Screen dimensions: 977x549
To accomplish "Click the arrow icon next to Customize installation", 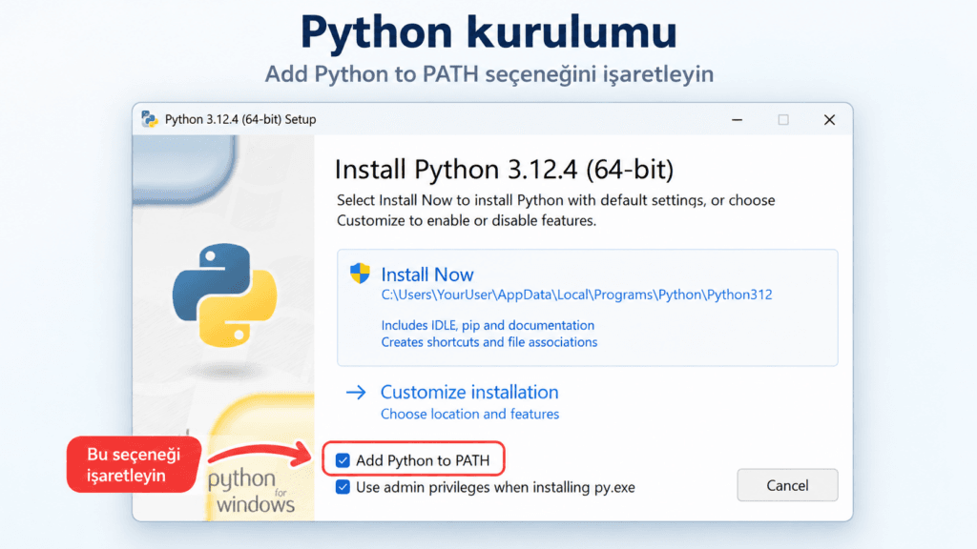I will pyautogui.click(x=356, y=392).
